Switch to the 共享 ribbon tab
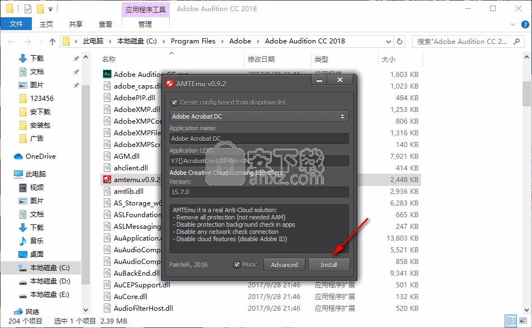 click(x=76, y=25)
